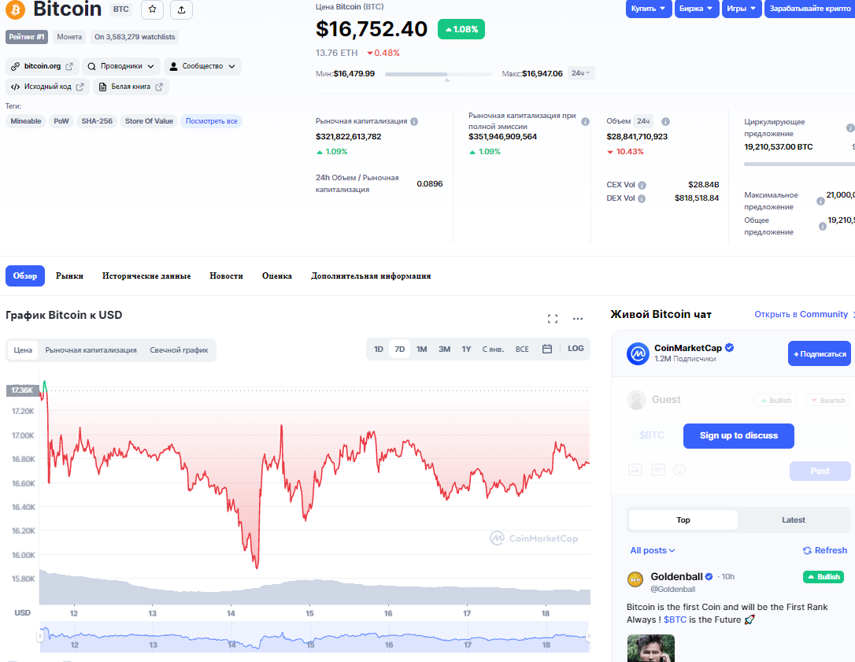Expand the Проводники dropdown

coord(121,66)
